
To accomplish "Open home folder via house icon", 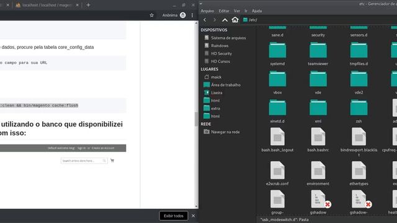I will pyautogui.click(x=235, y=19).
